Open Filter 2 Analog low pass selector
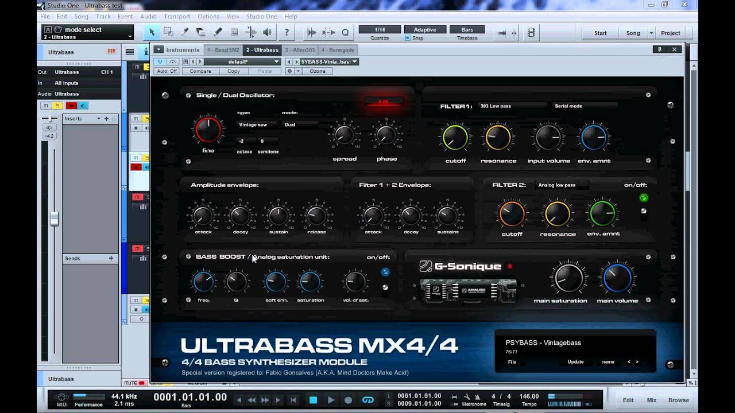Image resolution: width=735 pixels, height=413 pixels. (561, 185)
